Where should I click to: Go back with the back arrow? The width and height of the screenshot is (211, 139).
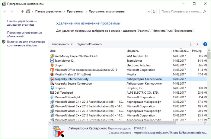(5, 11)
